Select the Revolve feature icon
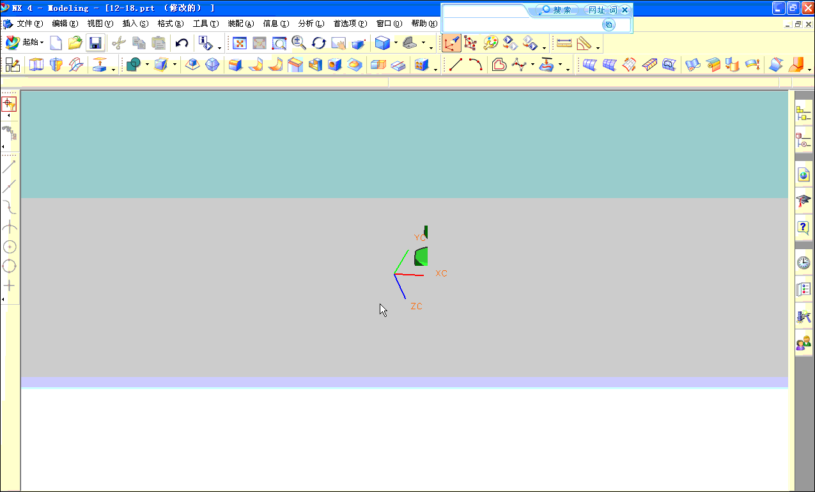 tap(56, 65)
